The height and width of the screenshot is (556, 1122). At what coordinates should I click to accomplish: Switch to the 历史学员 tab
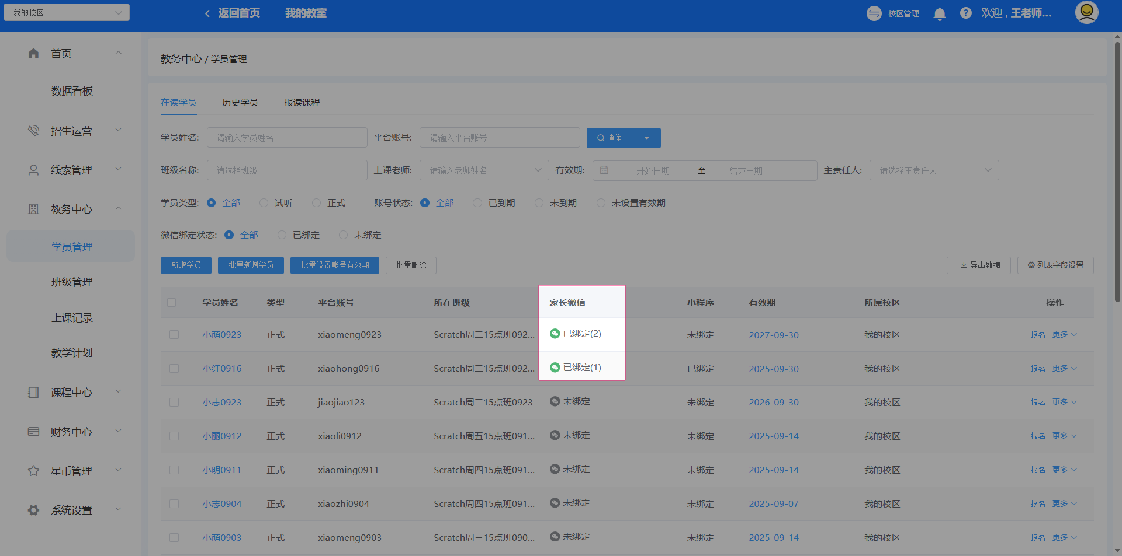pyautogui.click(x=240, y=103)
